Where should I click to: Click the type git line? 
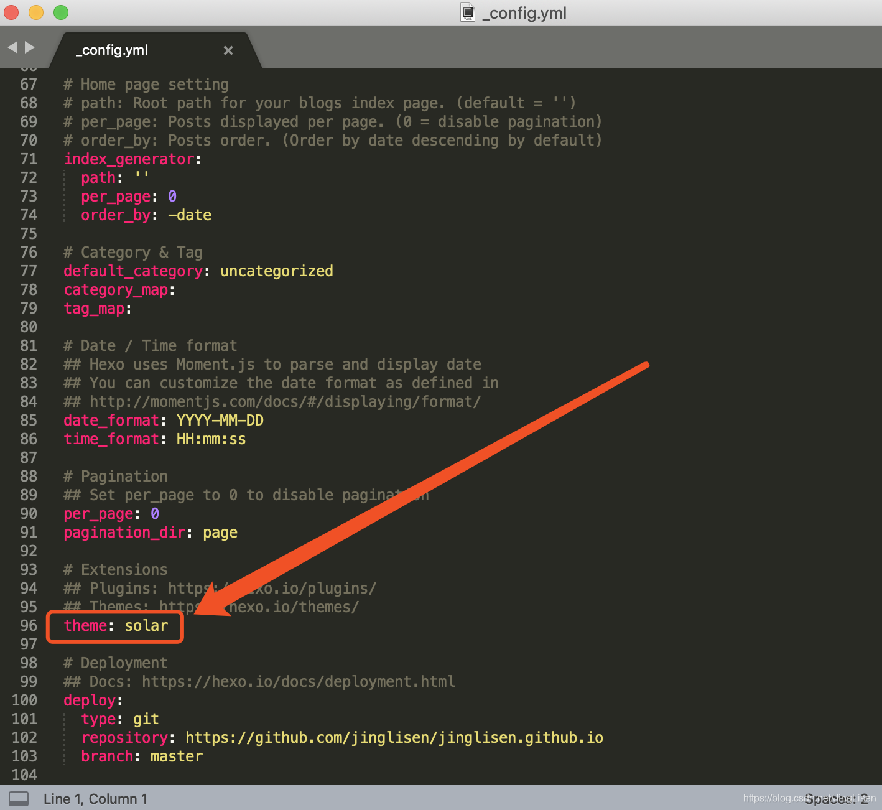pos(120,719)
